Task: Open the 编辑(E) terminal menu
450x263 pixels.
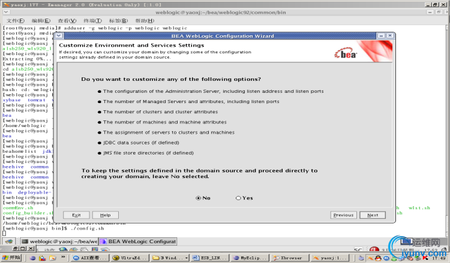Action: tap(41, 20)
